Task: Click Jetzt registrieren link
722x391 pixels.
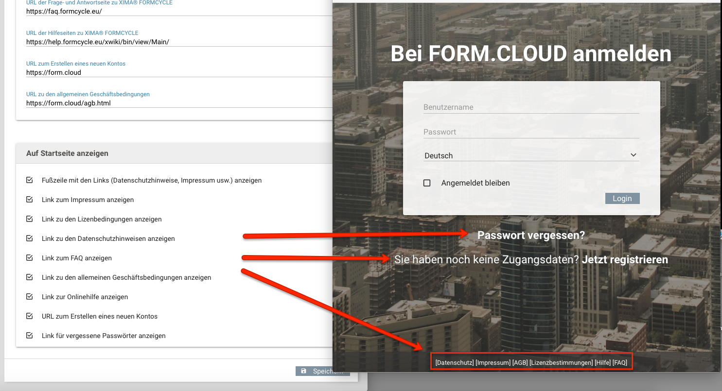Action: (x=625, y=260)
